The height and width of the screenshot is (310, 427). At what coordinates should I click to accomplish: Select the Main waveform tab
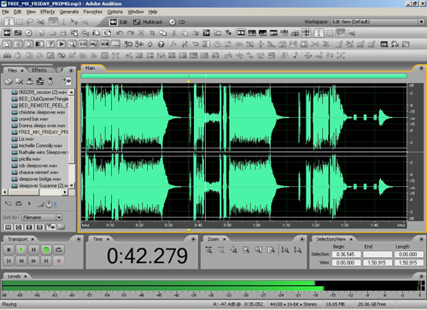(x=91, y=68)
